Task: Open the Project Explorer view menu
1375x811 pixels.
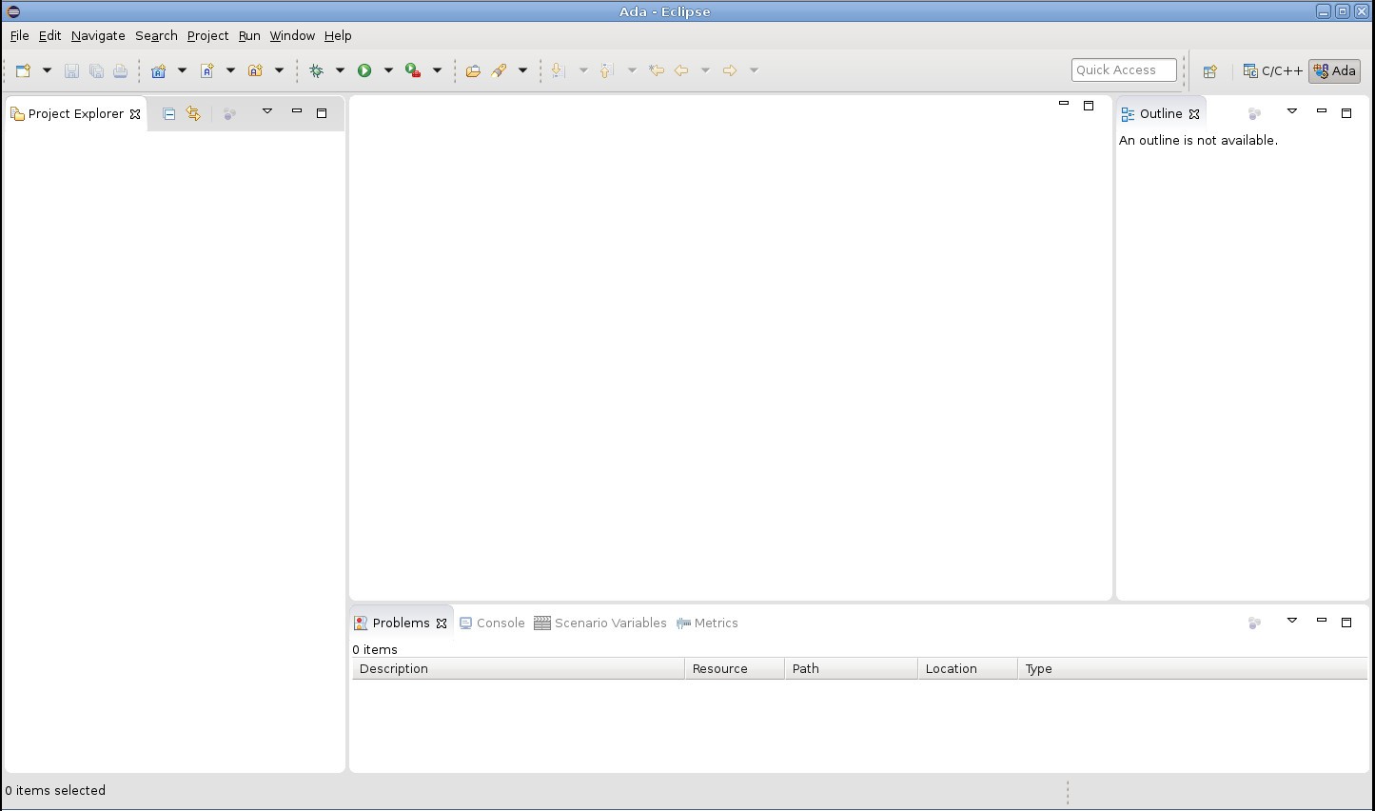Action: pos(267,110)
